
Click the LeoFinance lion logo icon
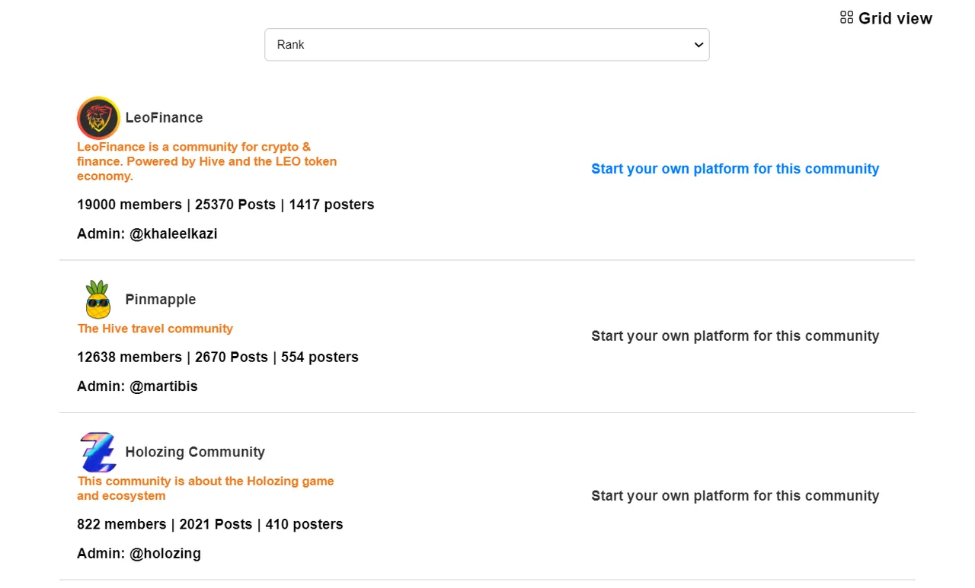(x=98, y=118)
